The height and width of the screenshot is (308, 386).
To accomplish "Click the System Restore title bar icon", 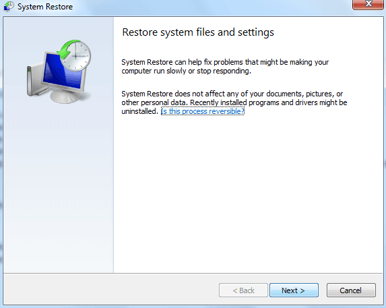I will pyautogui.click(x=9, y=6).
